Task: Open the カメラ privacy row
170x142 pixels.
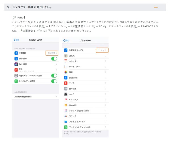Action: 85,94
